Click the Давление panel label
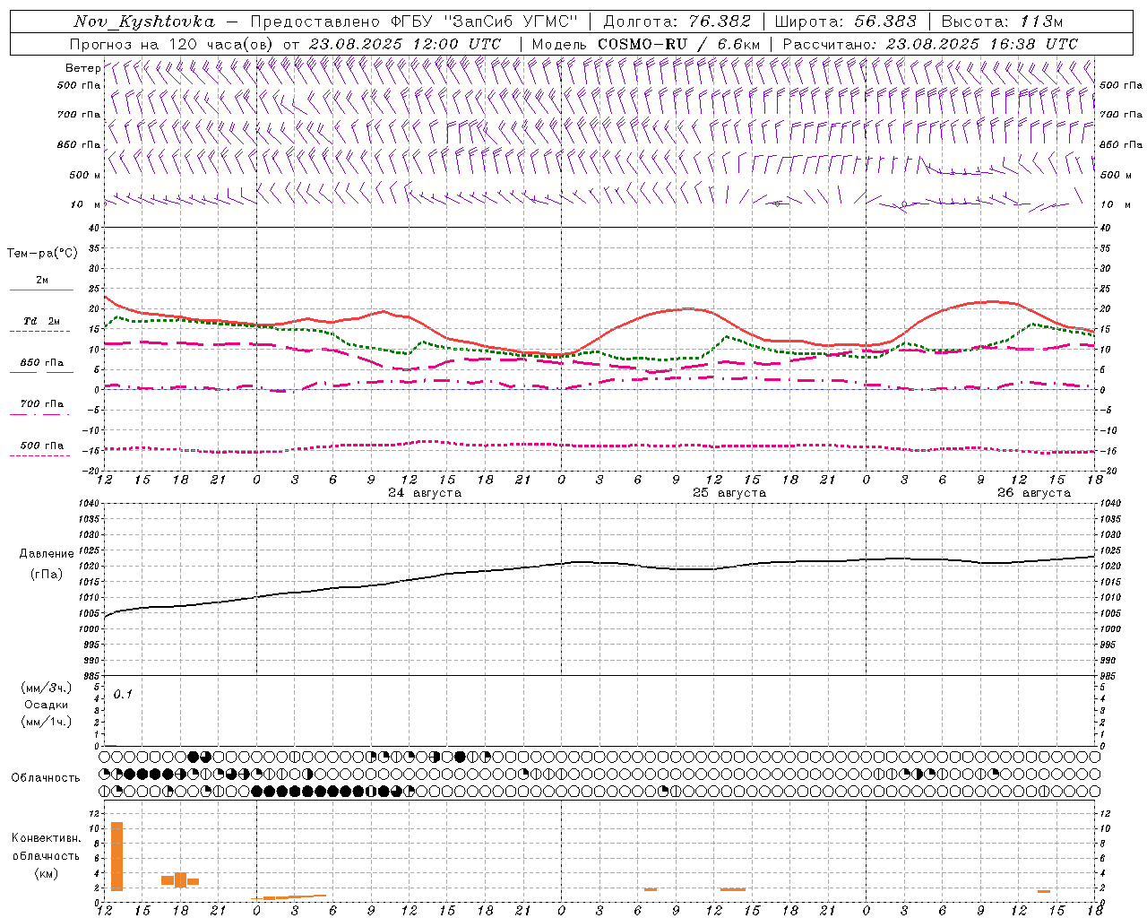 coord(47,554)
